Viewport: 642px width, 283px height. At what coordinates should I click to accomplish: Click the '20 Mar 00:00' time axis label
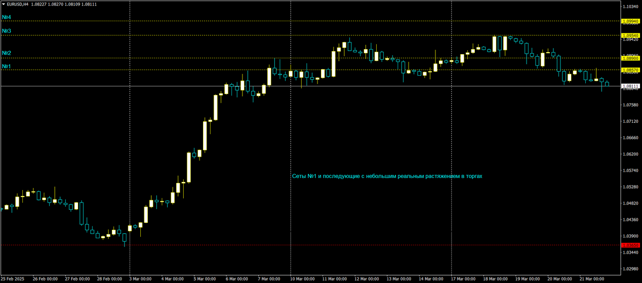[559, 279]
